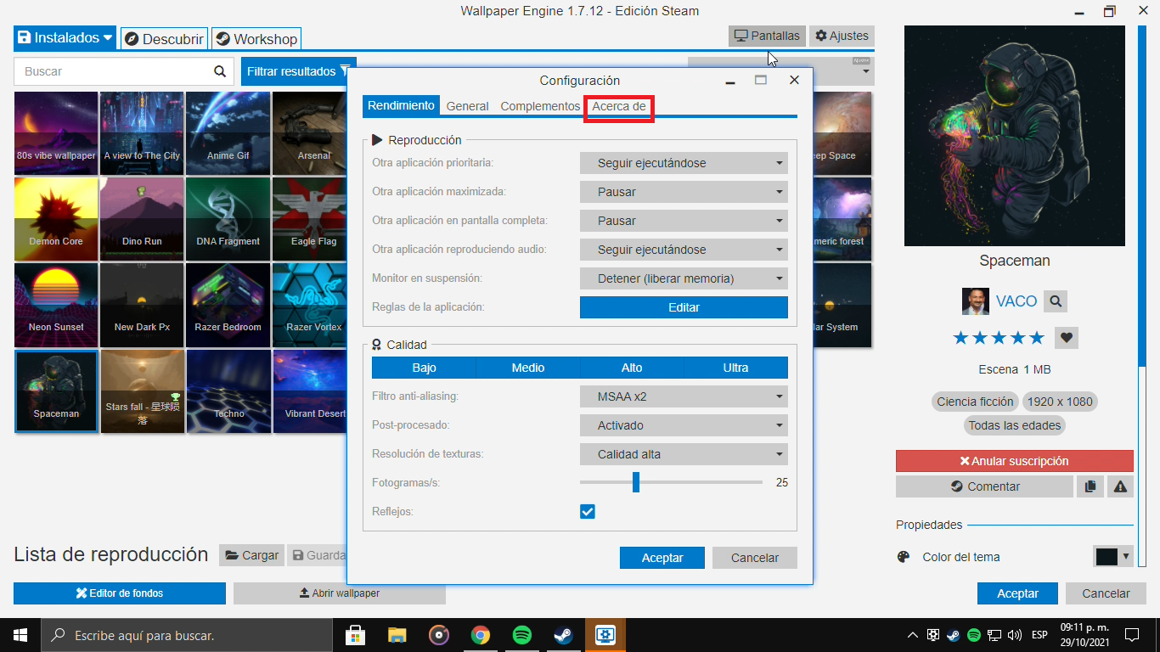Click the volume icon in the tray

1014,635
